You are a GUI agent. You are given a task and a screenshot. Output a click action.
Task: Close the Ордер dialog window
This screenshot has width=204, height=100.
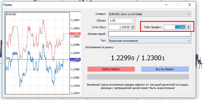coord(189,5)
